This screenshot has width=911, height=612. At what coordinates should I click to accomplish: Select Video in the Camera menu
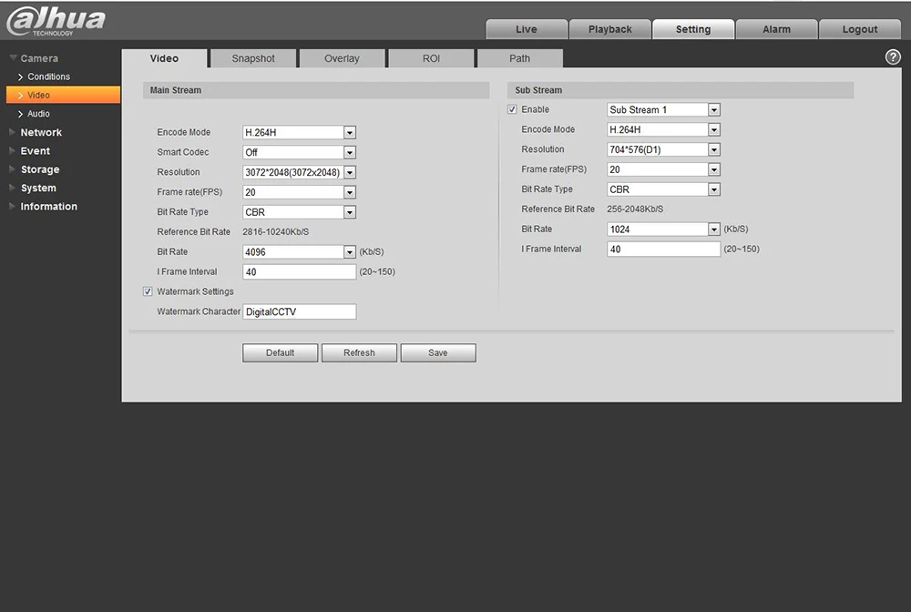tap(64, 95)
